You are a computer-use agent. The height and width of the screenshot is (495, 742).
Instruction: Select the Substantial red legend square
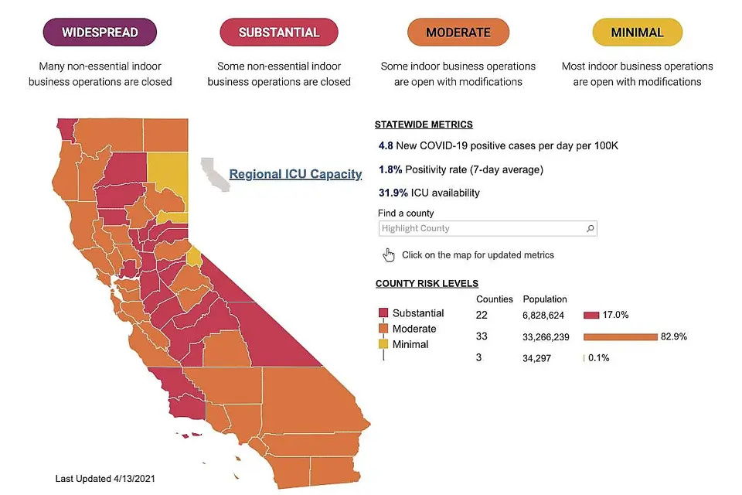pyautogui.click(x=383, y=313)
